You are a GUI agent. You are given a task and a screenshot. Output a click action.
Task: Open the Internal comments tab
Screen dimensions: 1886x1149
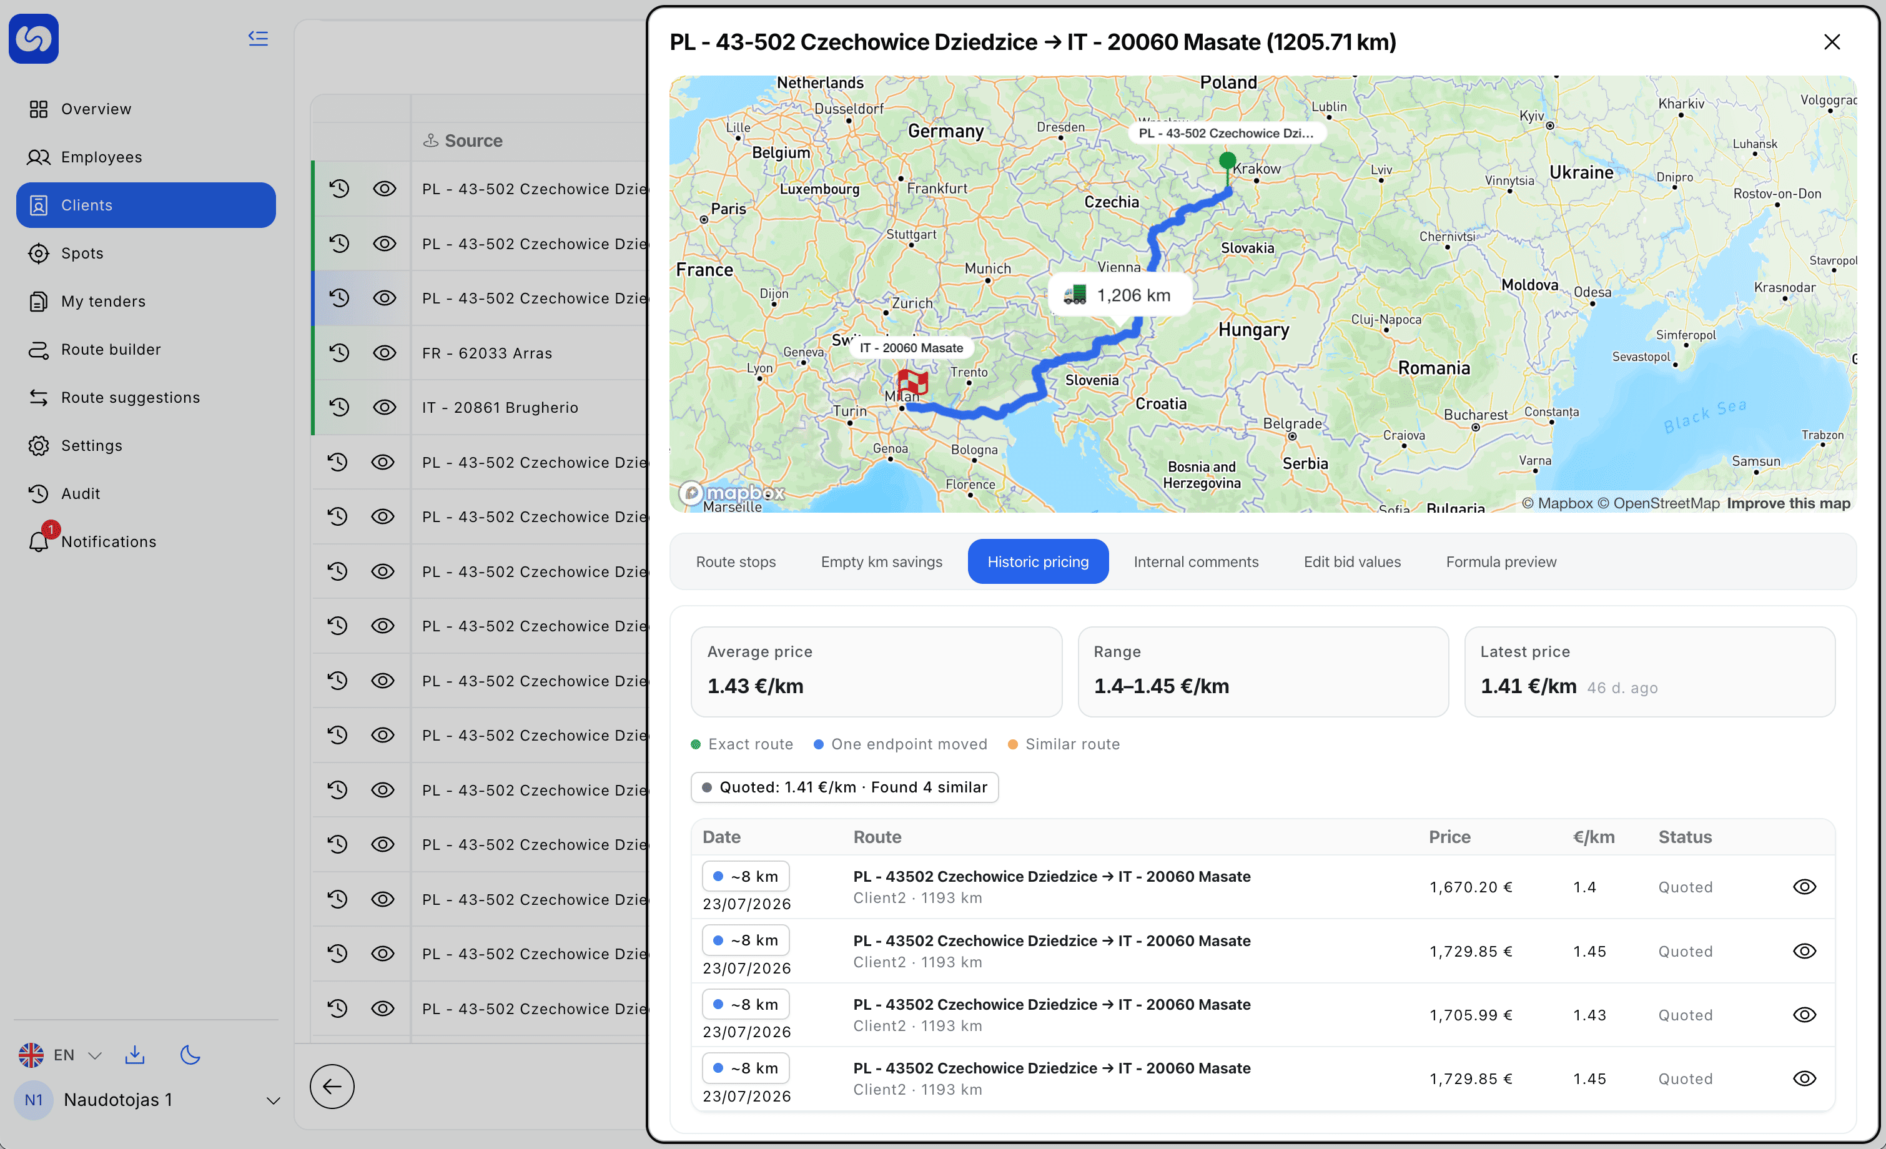[x=1195, y=562]
